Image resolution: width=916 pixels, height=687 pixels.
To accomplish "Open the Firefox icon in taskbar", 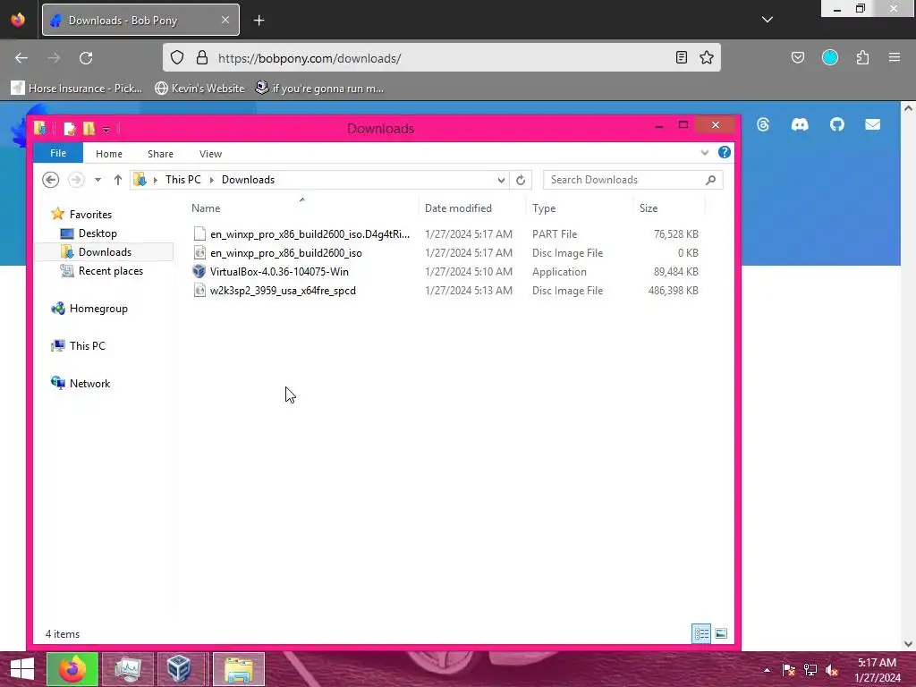I will 72,669.
